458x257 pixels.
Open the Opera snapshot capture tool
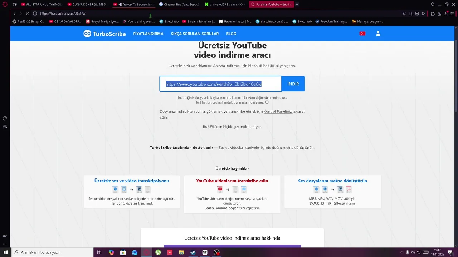coord(410,14)
